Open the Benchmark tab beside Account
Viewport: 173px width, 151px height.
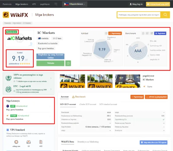click(79, 97)
